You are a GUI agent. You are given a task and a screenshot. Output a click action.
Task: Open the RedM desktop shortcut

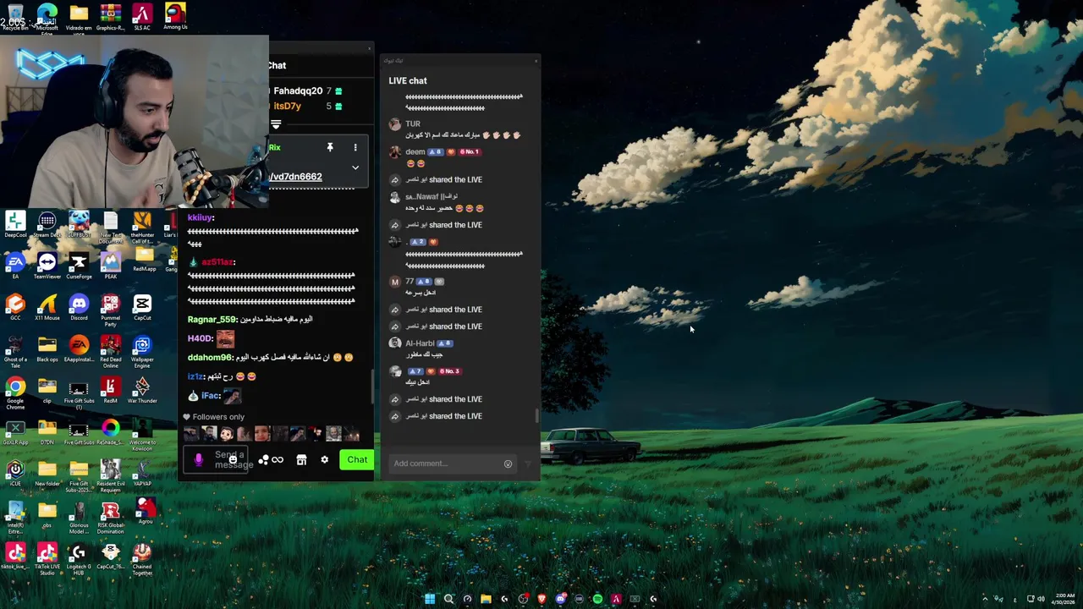coord(110,390)
